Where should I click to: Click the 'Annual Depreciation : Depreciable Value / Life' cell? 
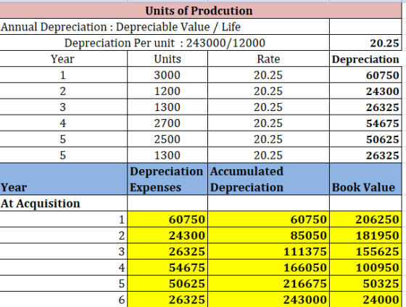click(165, 27)
